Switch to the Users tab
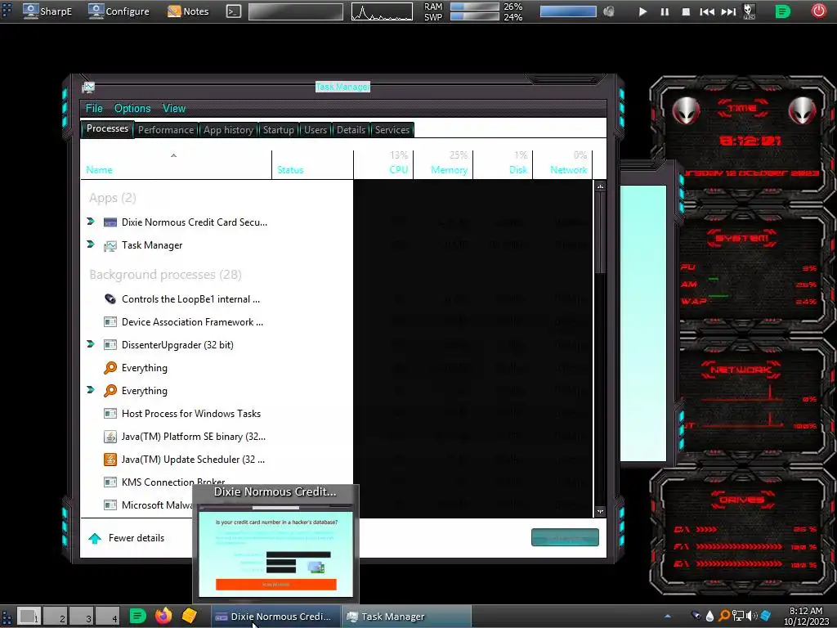 tap(316, 130)
